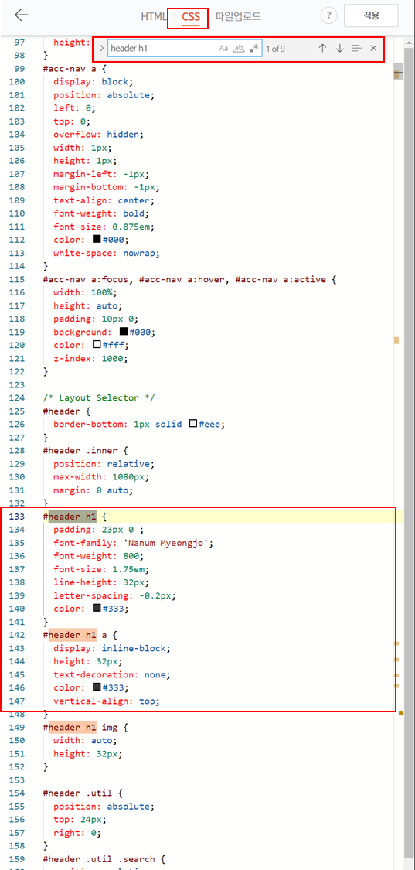Click the 'width: 100%;' line
Image resolution: width=415 pixels, height=870 pixels.
point(86,292)
